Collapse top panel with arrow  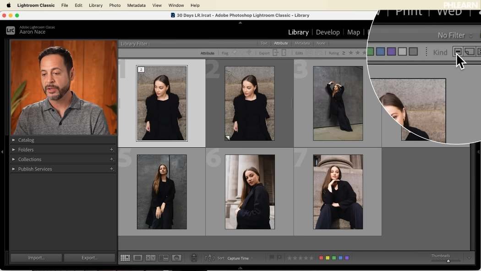240,22
